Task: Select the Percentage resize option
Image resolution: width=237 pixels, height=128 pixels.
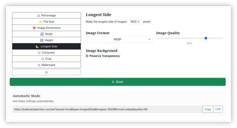Action: point(47,16)
